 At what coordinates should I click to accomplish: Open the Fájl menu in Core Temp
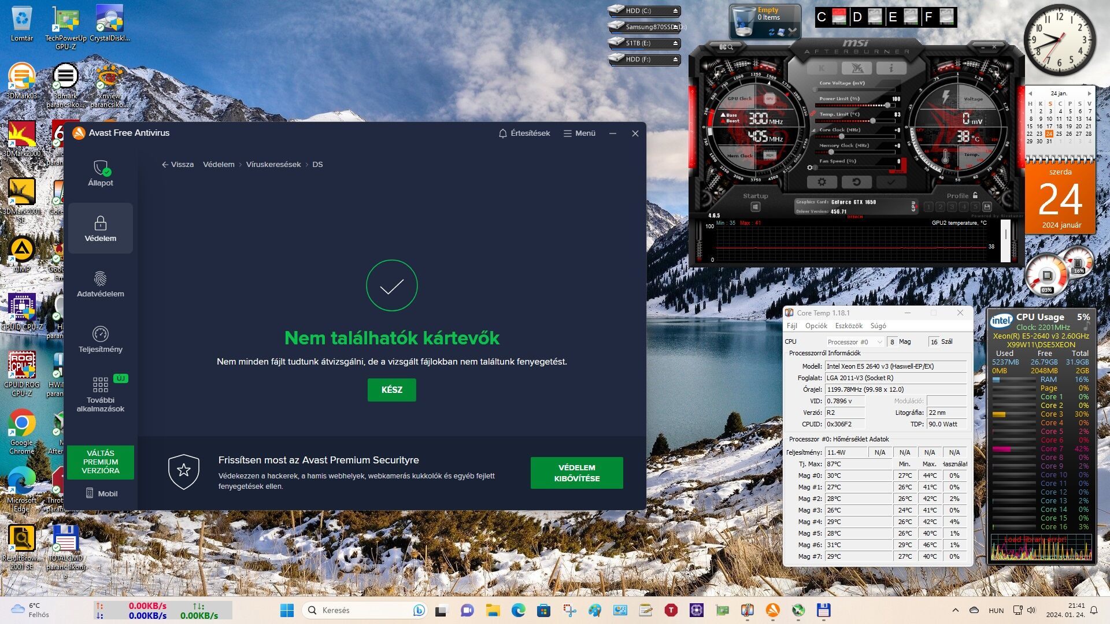791,326
